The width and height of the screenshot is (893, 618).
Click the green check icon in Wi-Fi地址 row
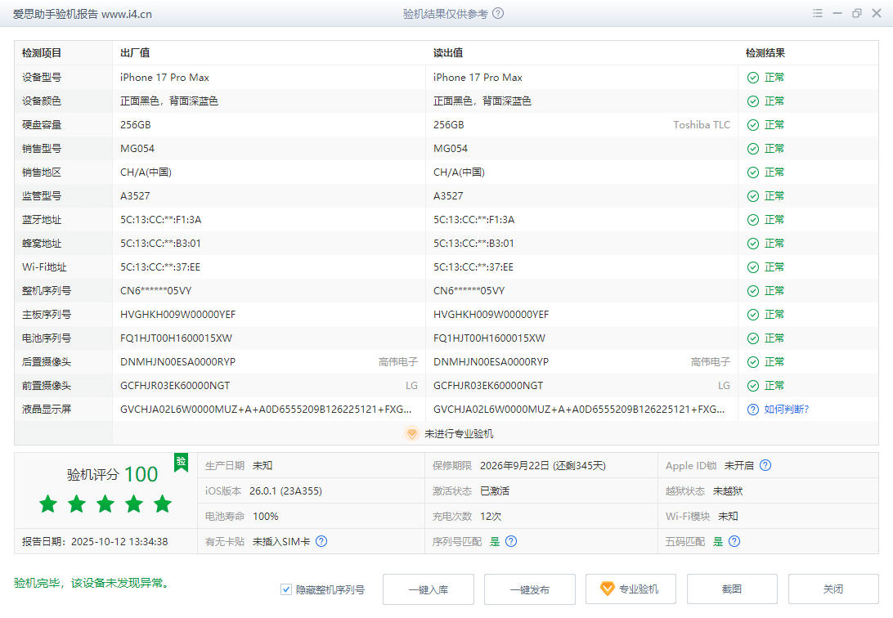pyautogui.click(x=753, y=267)
